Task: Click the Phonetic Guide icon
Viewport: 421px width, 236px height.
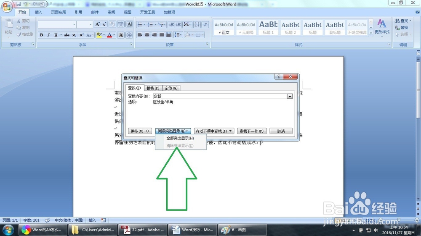Action: coord(121,24)
